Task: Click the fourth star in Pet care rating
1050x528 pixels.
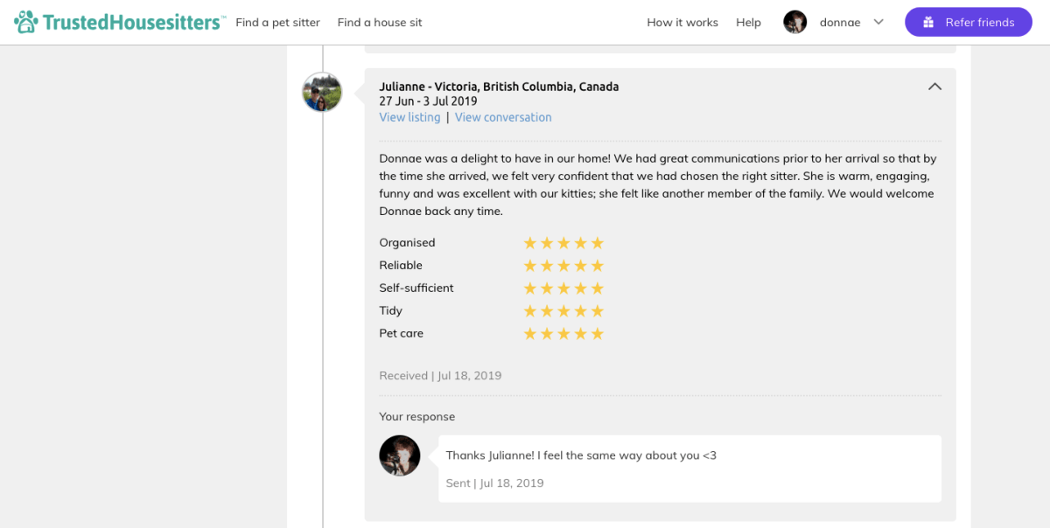Action: click(581, 334)
